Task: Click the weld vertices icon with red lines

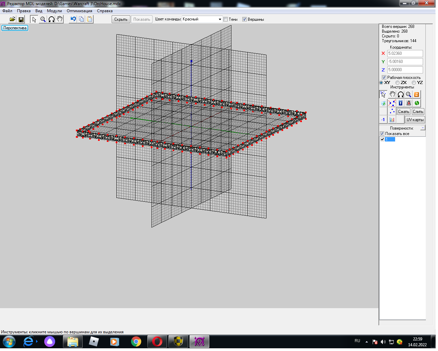Action: pyautogui.click(x=392, y=103)
